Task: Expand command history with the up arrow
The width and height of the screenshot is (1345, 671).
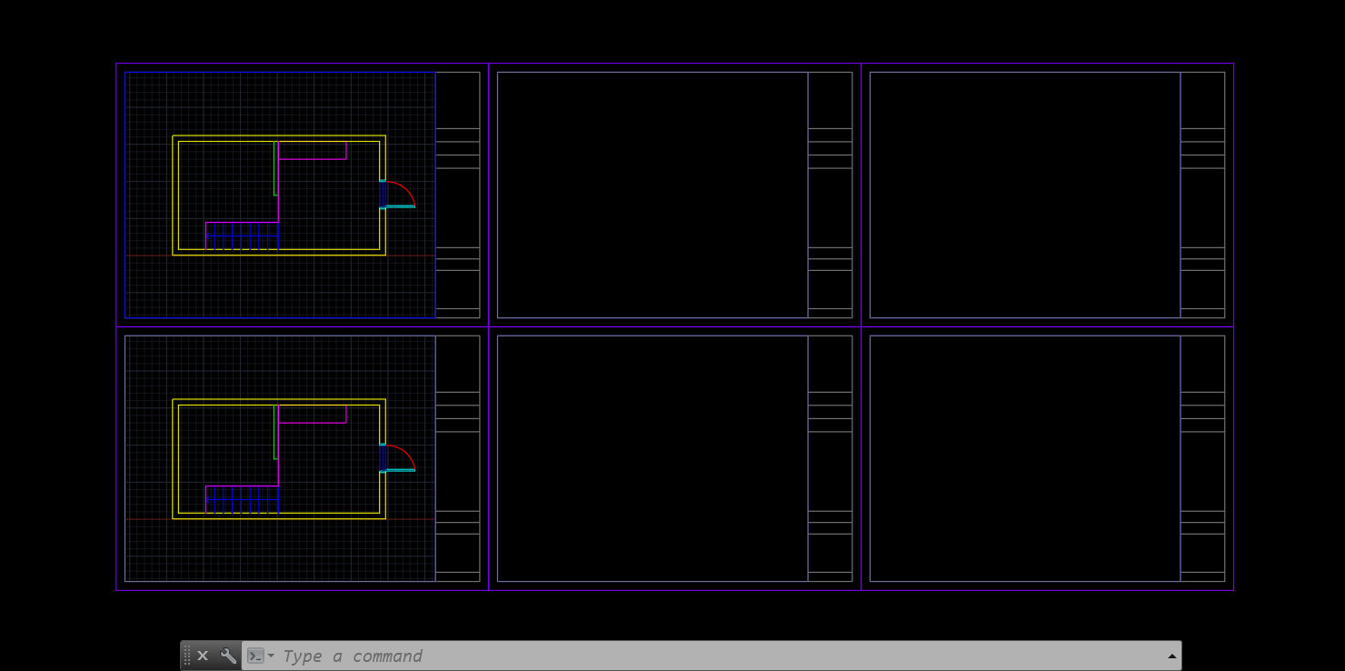Action: (x=1171, y=656)
